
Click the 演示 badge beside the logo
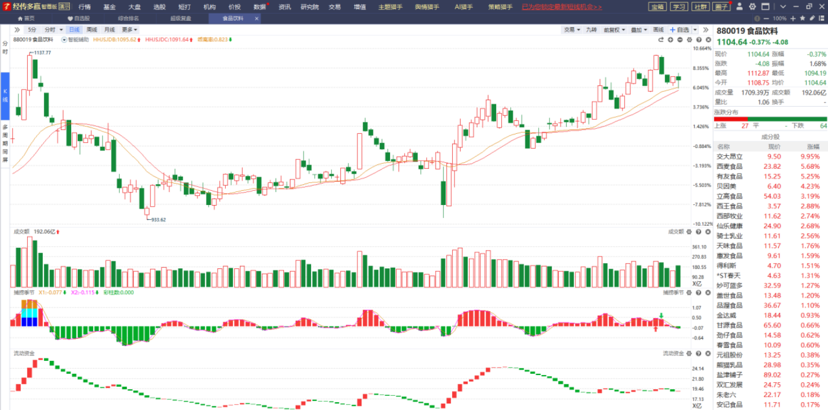pyautogui.click(x=65, y=7)
